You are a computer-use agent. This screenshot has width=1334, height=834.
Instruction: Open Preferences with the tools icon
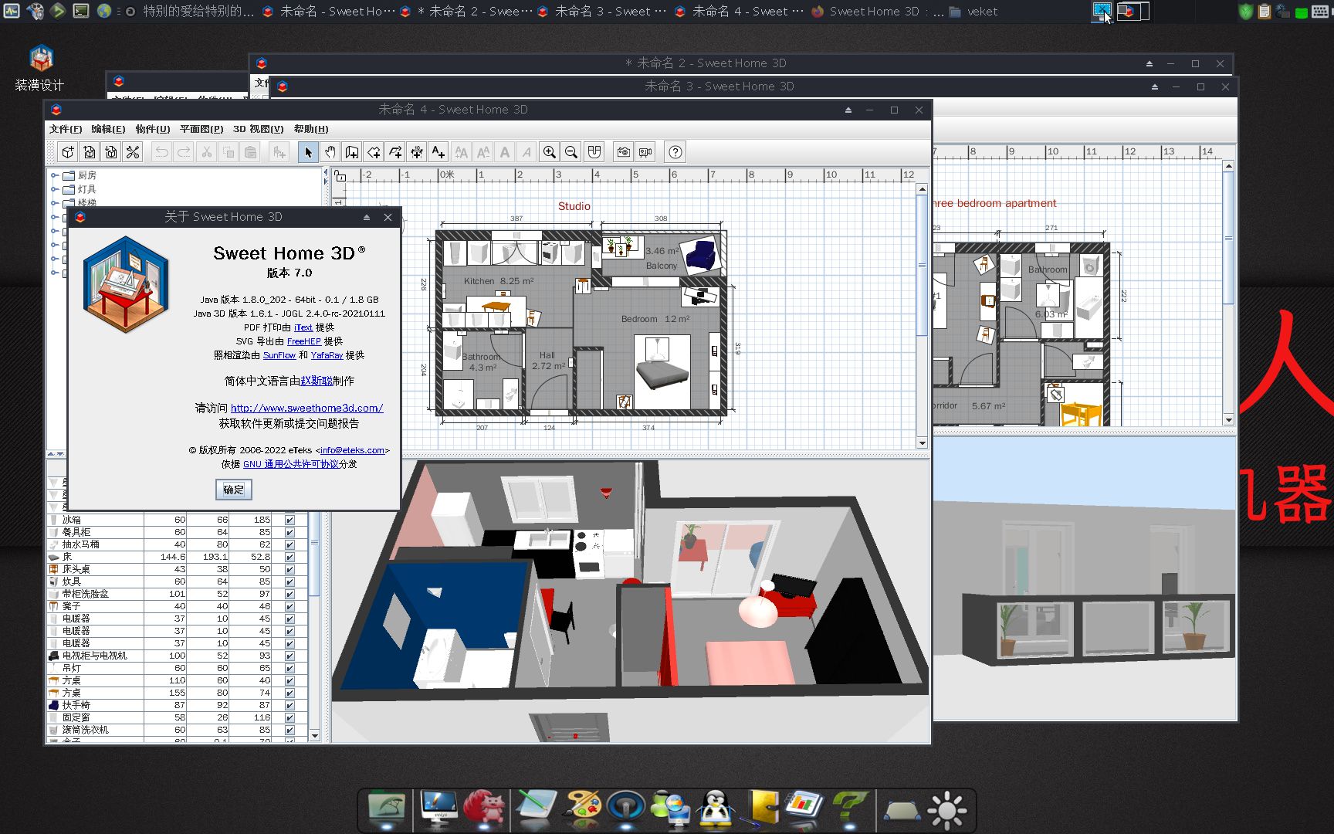point(133,152)
